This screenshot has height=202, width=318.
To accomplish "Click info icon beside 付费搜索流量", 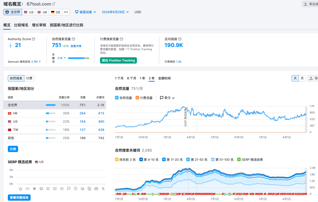I will pos(121,39).
